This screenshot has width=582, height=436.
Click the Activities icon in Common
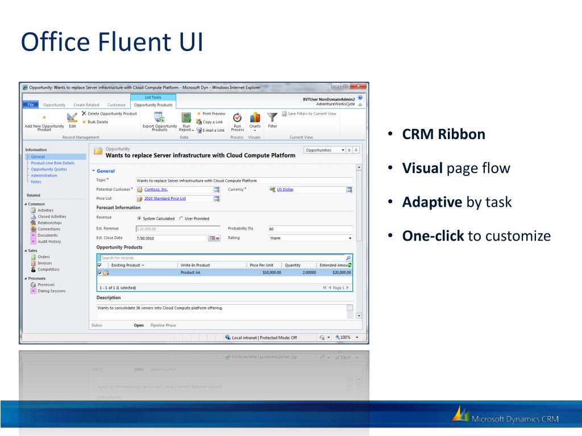34,210
